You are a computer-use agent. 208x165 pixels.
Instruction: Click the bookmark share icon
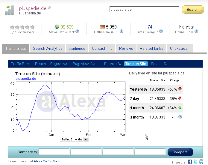pos(201,162)
